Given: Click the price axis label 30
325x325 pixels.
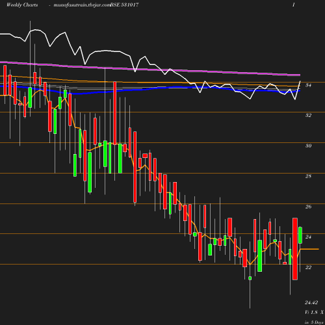Looking at the screenshot, I should tap(308, 146).
